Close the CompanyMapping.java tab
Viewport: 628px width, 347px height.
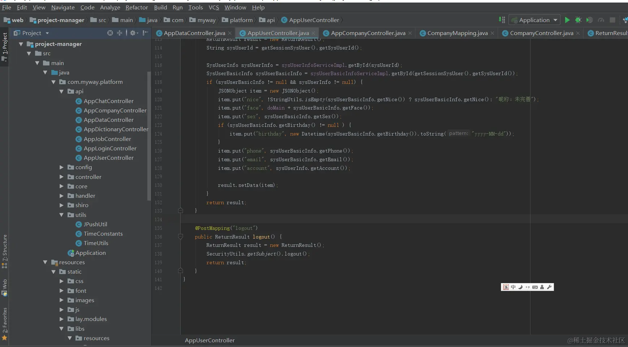click(492, 33)
